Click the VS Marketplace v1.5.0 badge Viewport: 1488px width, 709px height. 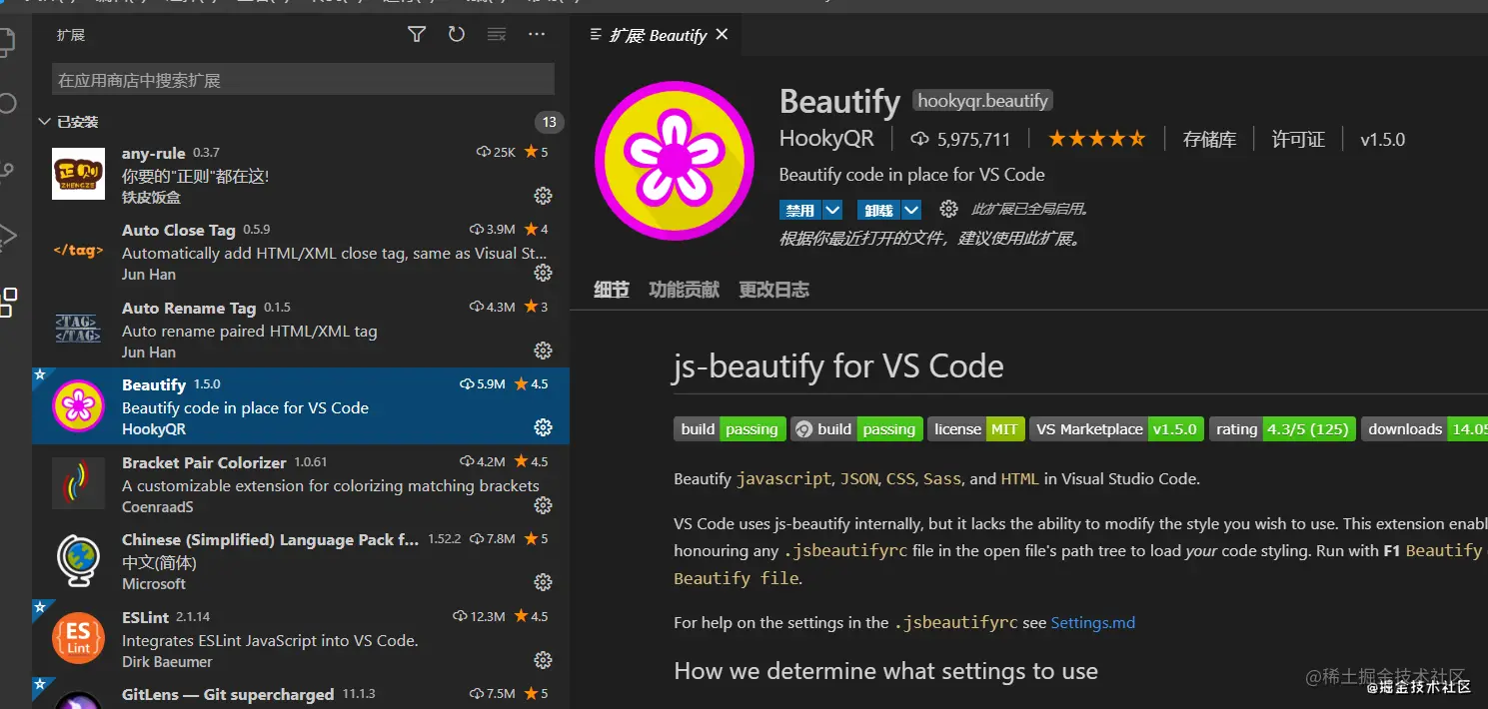tap(1116, 428)
